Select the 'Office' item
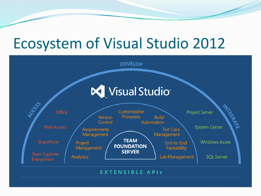 pos(61,112)
